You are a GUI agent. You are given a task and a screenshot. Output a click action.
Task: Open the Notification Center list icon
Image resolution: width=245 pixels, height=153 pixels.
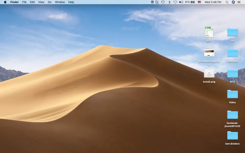click(x=239, y=2)
